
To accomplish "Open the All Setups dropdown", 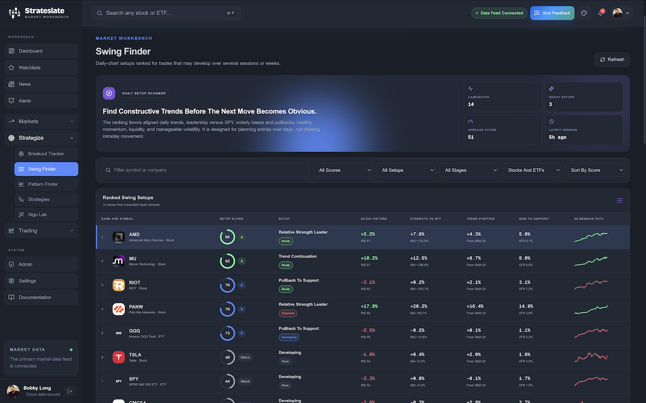I will click(x=406, y=170).
